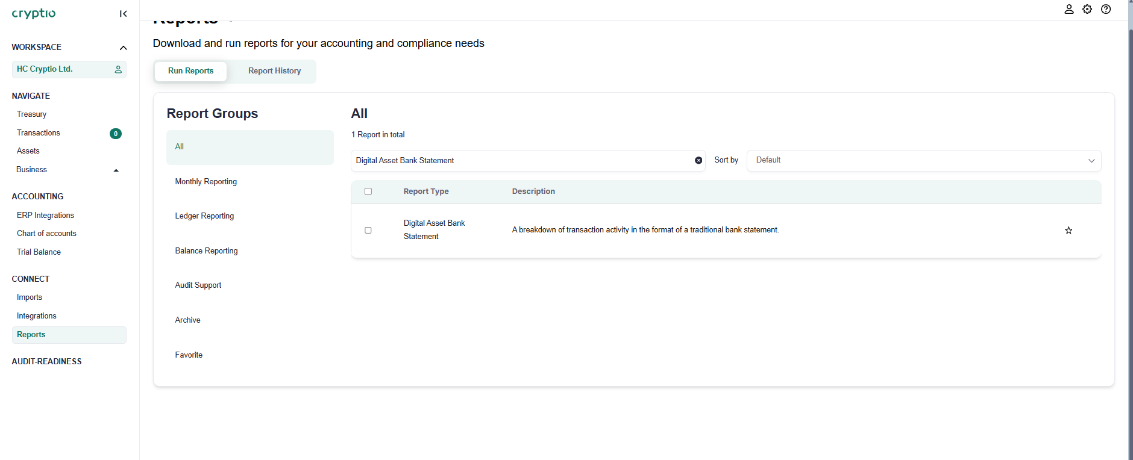Toggle the select-all reports checkbox

(368, 191)
